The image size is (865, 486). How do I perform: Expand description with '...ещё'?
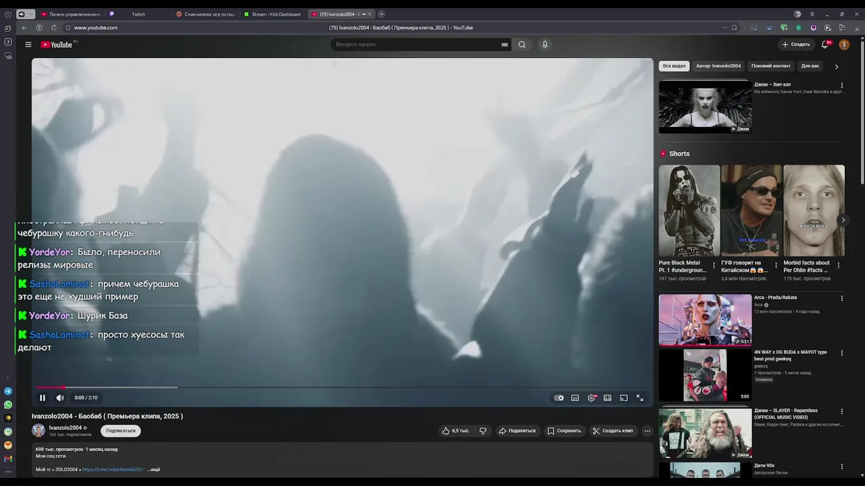[x=153, y=469]
